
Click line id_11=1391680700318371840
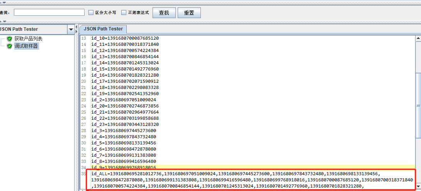(x=125, y=44)
